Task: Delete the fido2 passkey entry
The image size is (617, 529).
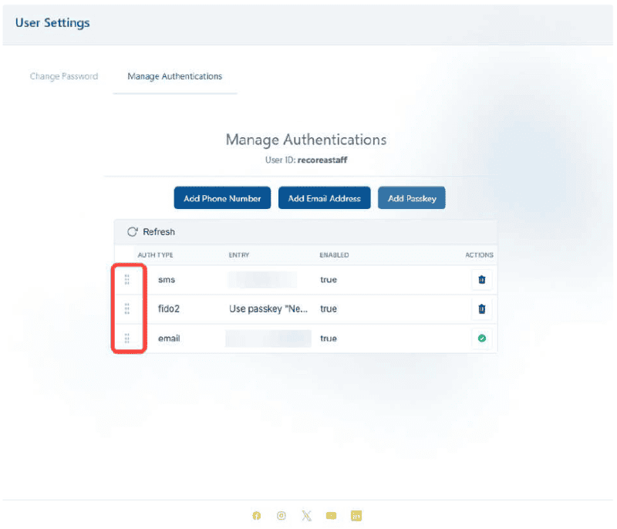Action: coord(481,309)
